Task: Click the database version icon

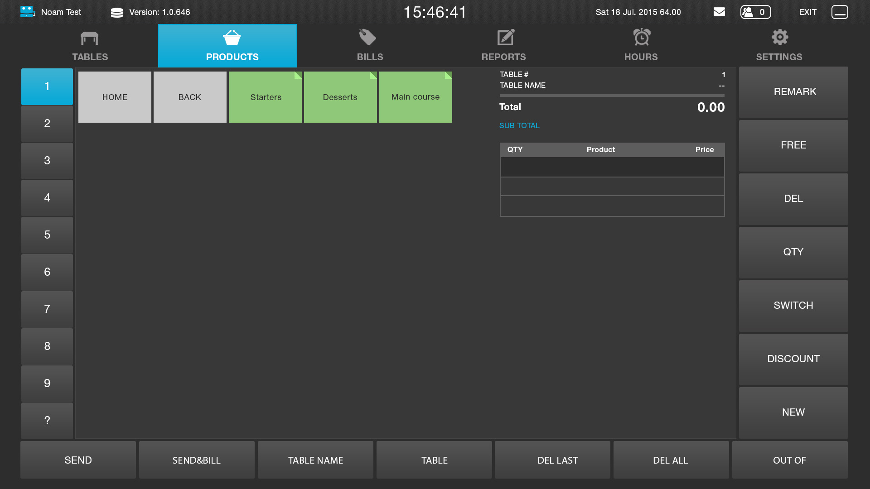Action: point(117,13)
